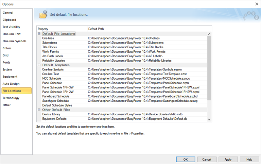The height and width of the screenshot is (164, 261).
Task: Open Help for this dialog
Action: tap(249, 159)
